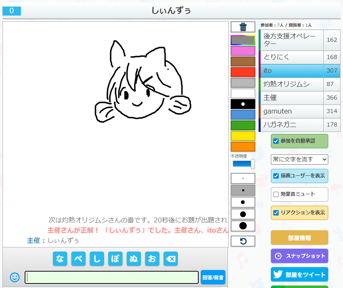This screenshot has height=288, width=343.
Task: Click the opacity slider
Action: coord(243,164)
